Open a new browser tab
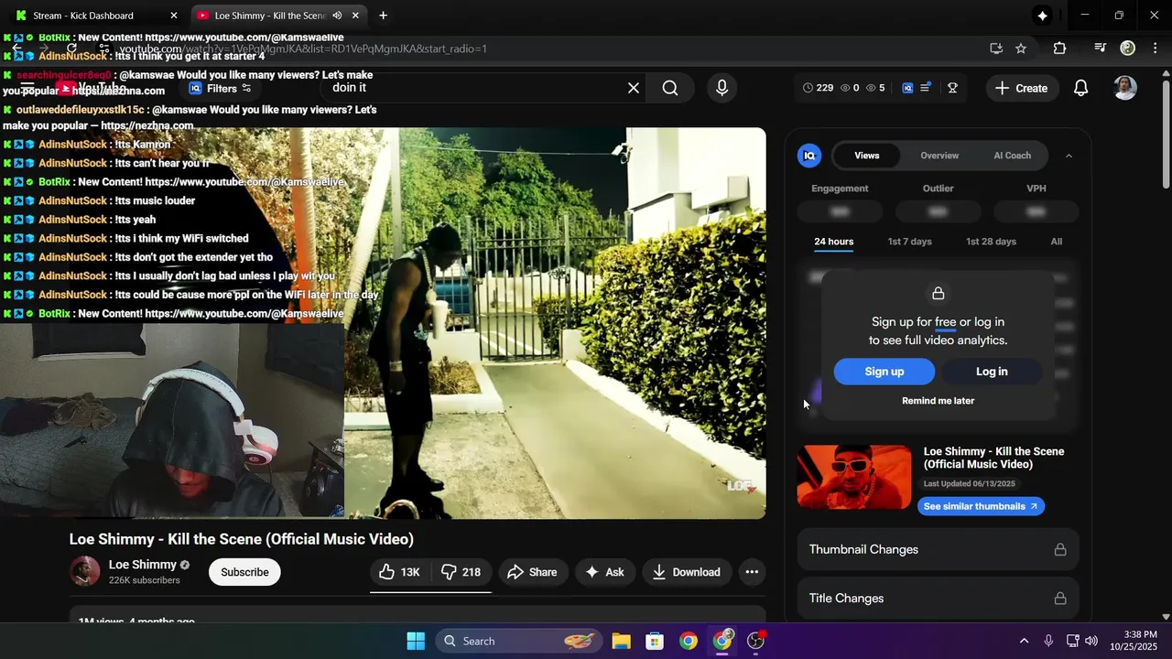 [383, 16]
